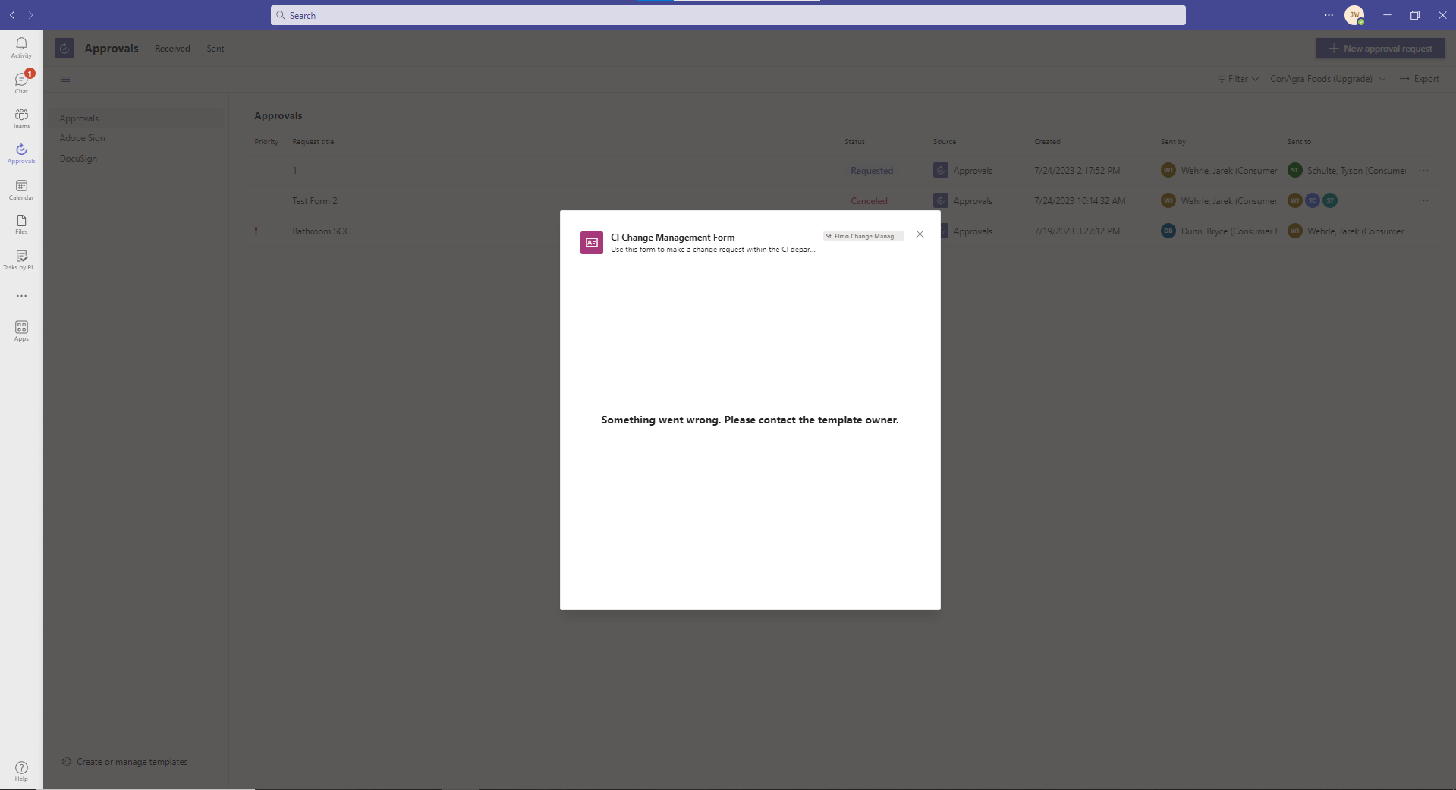Image resolution: width=1456 pixels, height=790 pixels.
Task: Open Chat with the unread badge
Action: [x=20, y=81]
